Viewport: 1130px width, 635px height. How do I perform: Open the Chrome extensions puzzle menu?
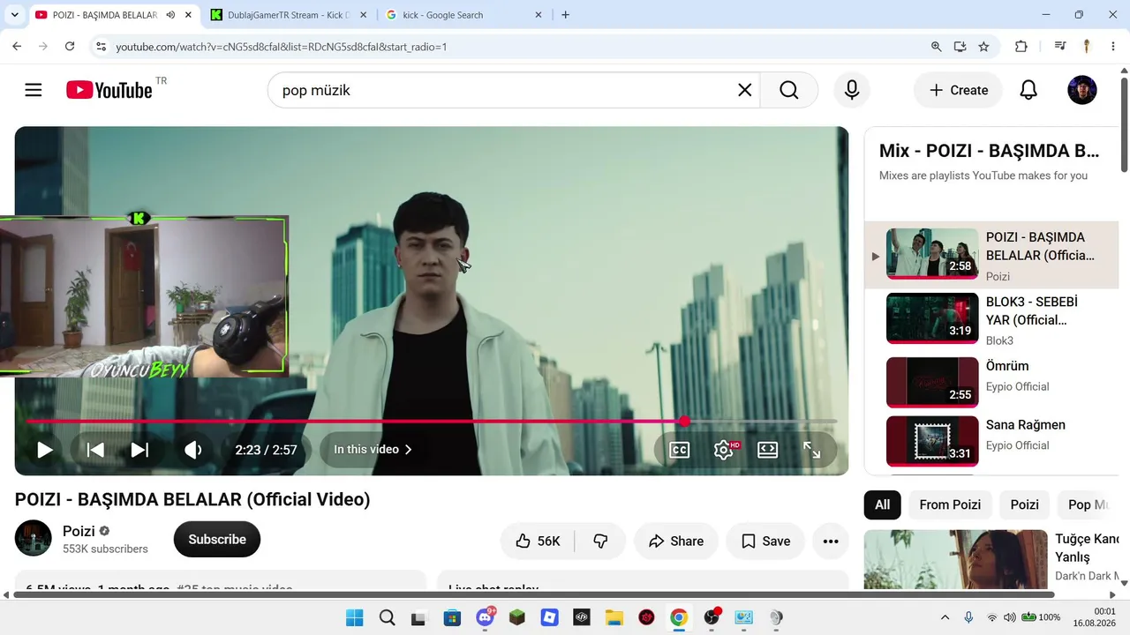tap(1021, 47)
